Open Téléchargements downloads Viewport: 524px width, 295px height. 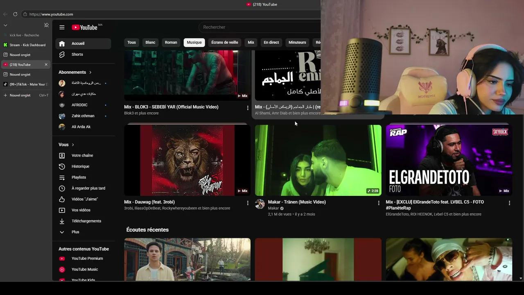[x=83, y=221]
